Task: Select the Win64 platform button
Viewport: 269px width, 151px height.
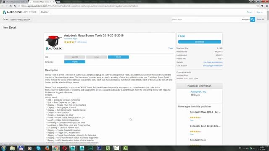Action: pyautogui.click(x=119, y=57)
